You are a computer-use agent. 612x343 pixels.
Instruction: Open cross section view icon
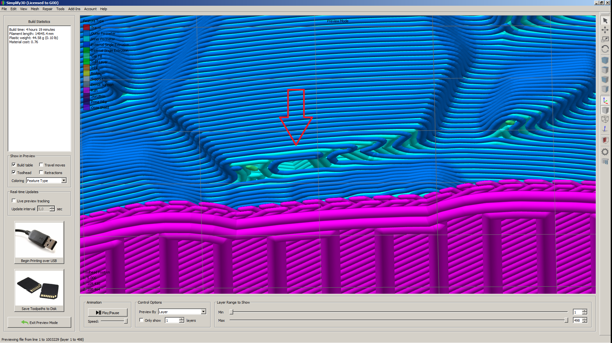tap(605, 140)
